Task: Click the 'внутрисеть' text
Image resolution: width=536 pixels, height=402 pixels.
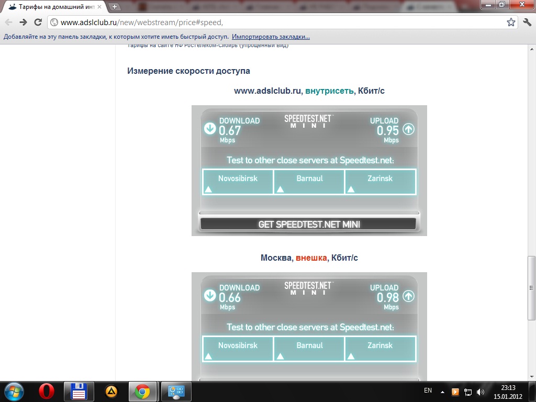Action: tap(329, 91)
